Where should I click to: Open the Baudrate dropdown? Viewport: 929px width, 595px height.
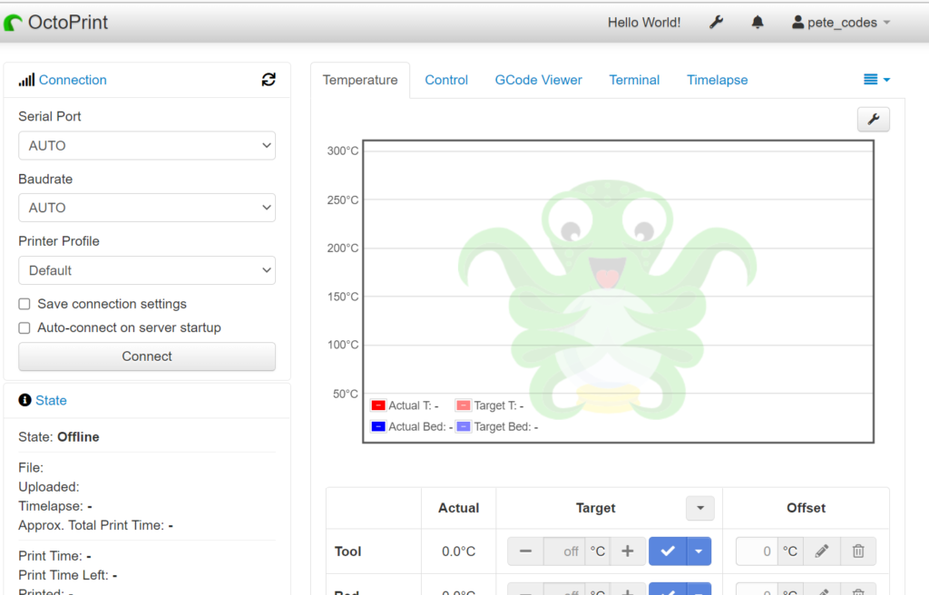click(147, 208)
